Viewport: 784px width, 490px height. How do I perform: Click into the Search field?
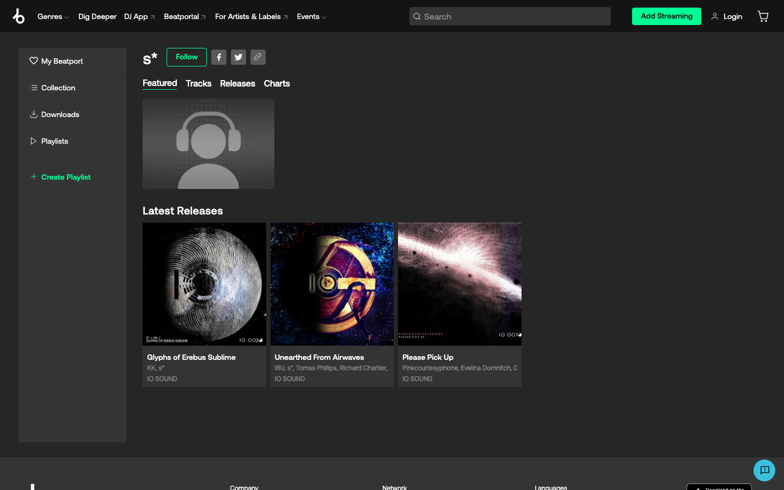click(x=510, y=16)
